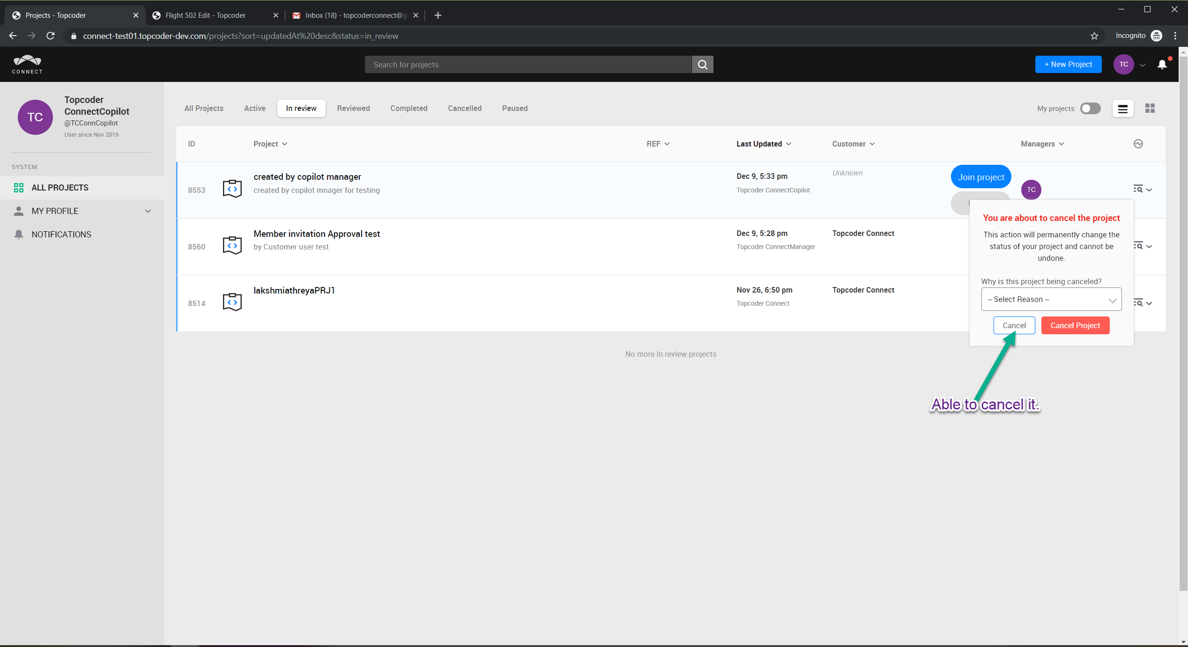This screenshot has height=647, width=1188.
Task: Switch to the Completed tab
Action: 408,109
